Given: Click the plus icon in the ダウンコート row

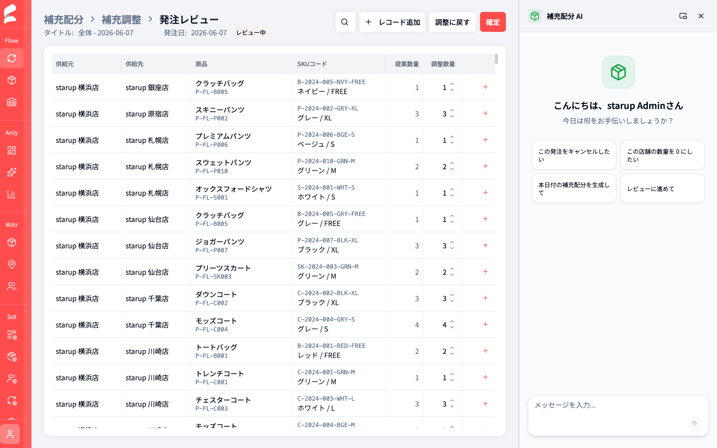Looking at the screenshot, I should (x=485, y=298).
